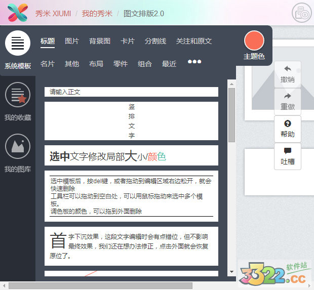Switch to the 布局 tab
The width and height of the screenshot is (314, 290).
96,64
